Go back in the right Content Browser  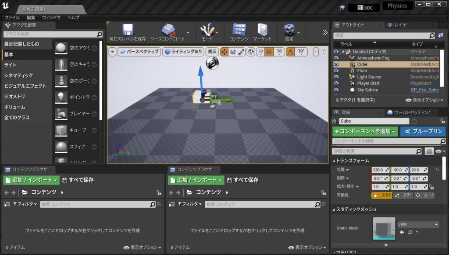171,193
